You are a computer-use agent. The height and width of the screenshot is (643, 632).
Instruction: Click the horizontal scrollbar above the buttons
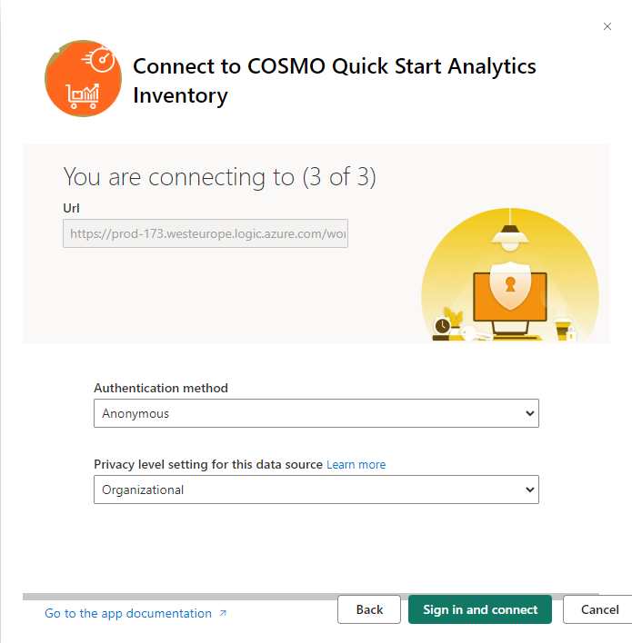tap(309, 597)
